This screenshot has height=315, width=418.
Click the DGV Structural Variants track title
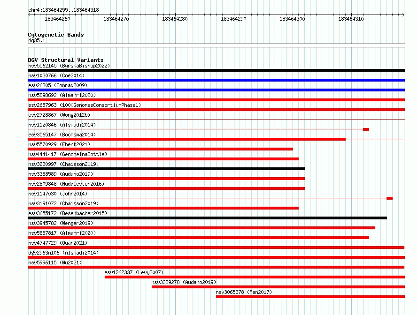tap(66, 60)
